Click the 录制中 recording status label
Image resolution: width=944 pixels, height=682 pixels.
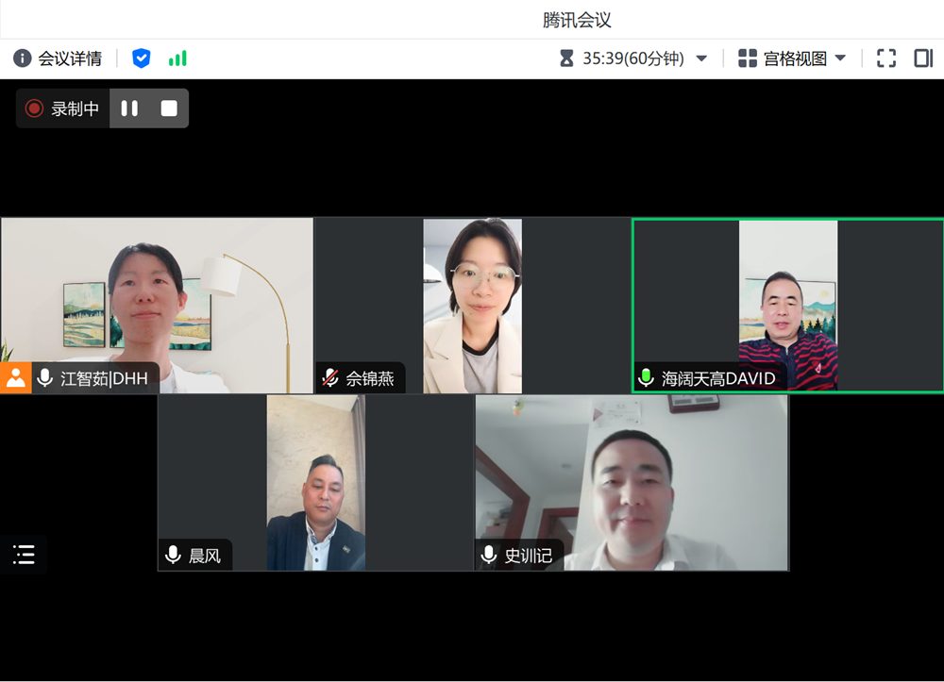[76, 108]
